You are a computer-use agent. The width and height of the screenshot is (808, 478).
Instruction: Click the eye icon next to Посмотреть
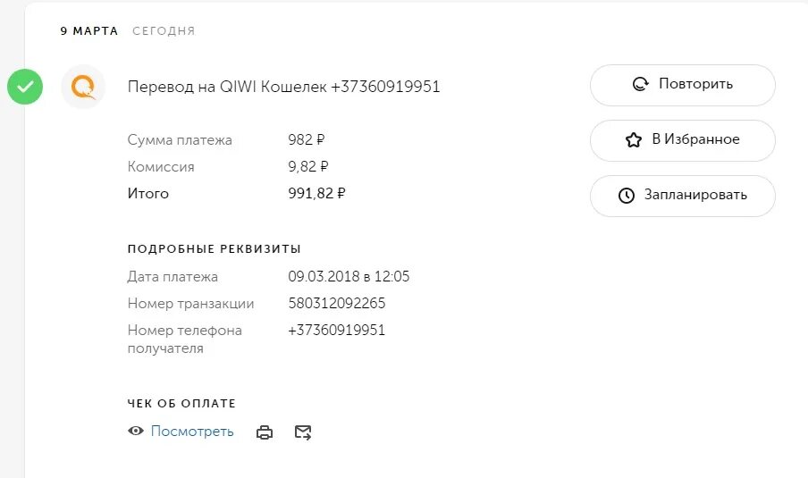(x=136, y=432)
